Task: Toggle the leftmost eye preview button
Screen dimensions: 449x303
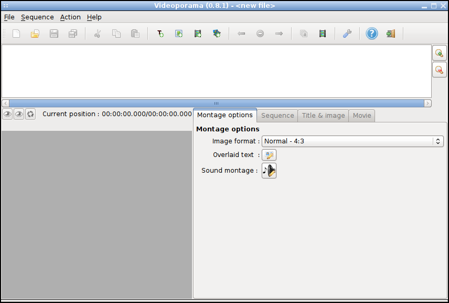Action: tap(7, 114)
